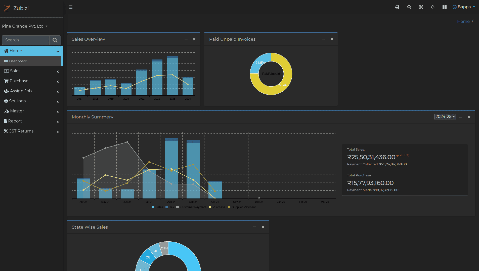
Task: Open the notifications bell
Action: pyautogui.click(x=433, y=7)
